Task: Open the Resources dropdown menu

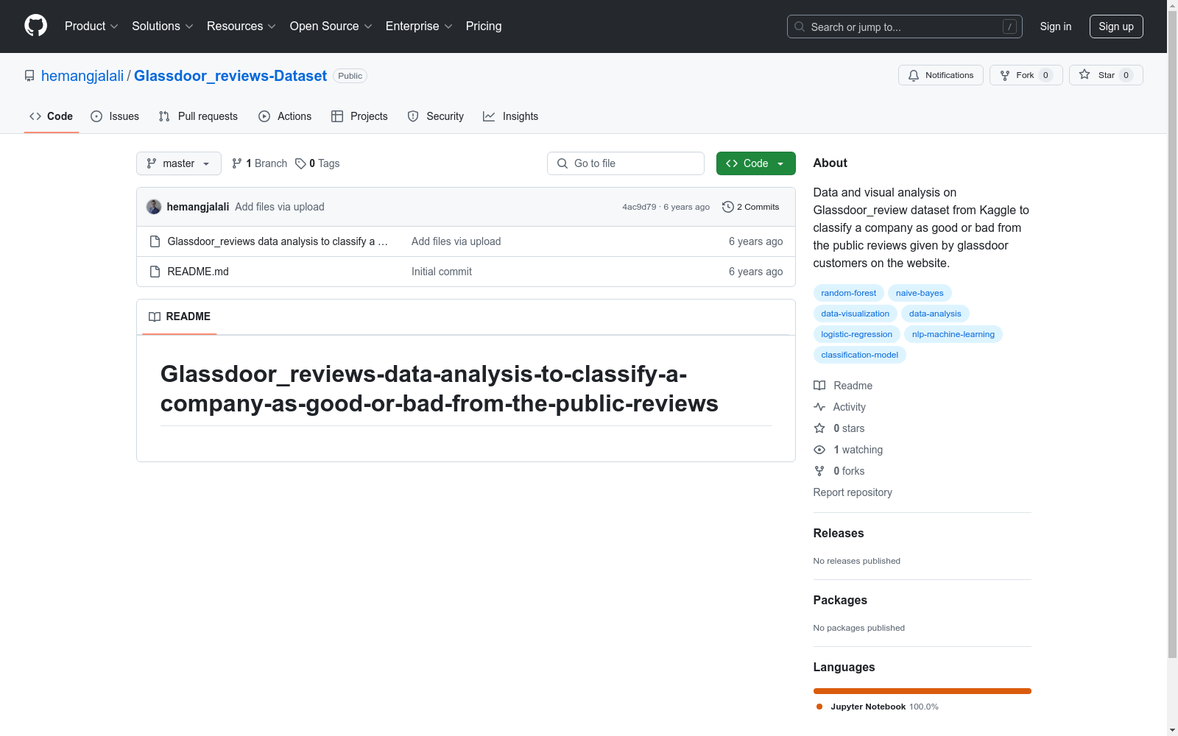Action: 241,26
